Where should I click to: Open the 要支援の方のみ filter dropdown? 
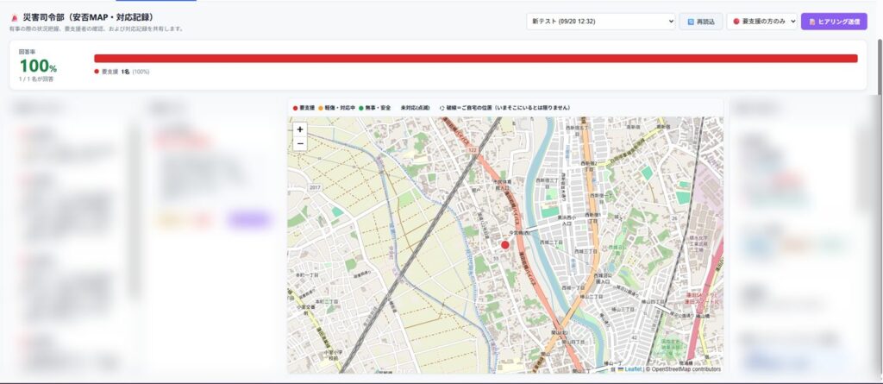[x=762, y=22]
